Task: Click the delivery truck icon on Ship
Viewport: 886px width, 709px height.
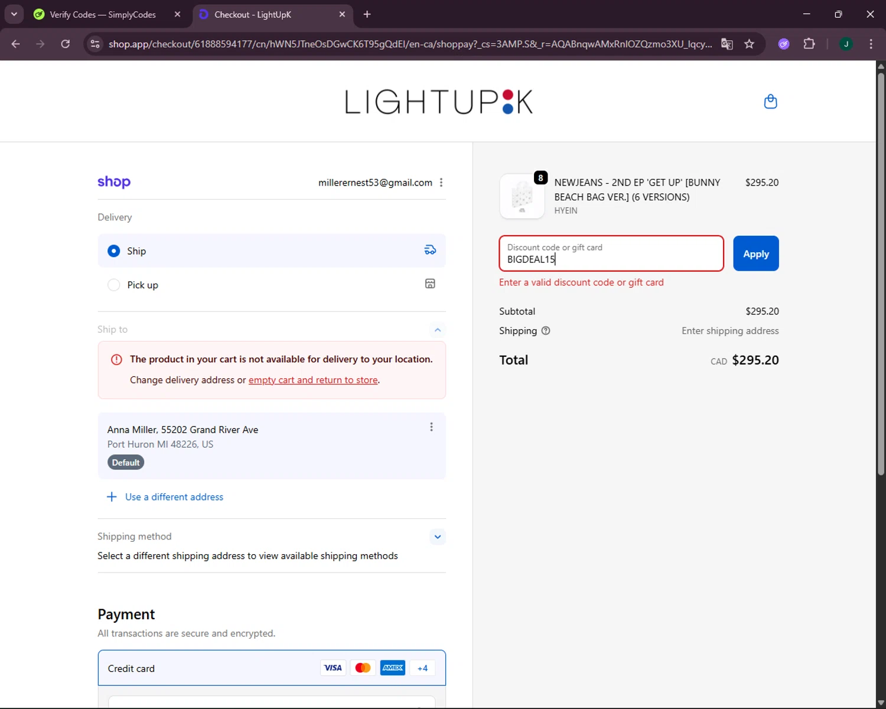Action: pyautogui.click(x=430, y=250)
